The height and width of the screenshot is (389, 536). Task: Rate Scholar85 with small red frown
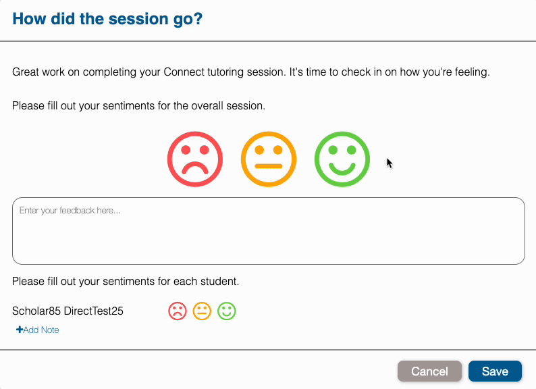tap(178, 311)
